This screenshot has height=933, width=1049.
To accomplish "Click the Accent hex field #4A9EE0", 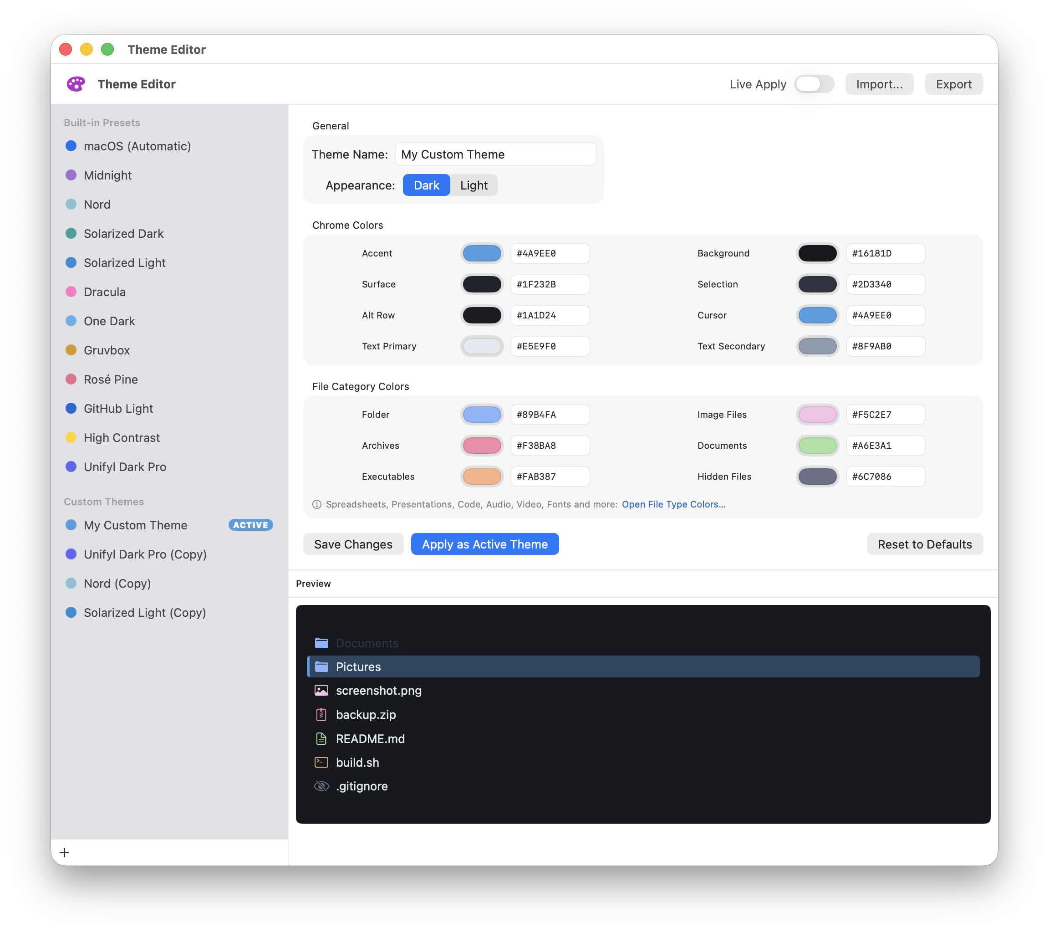I will [550, 253].
